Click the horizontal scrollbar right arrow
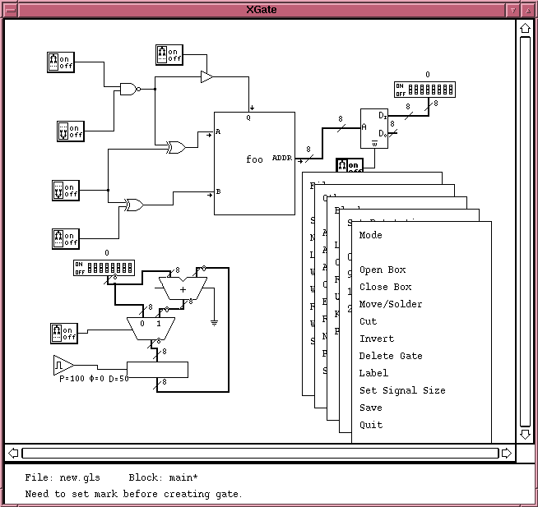Image resolution: width=538 pixels, height=507 pixels. 507,453
